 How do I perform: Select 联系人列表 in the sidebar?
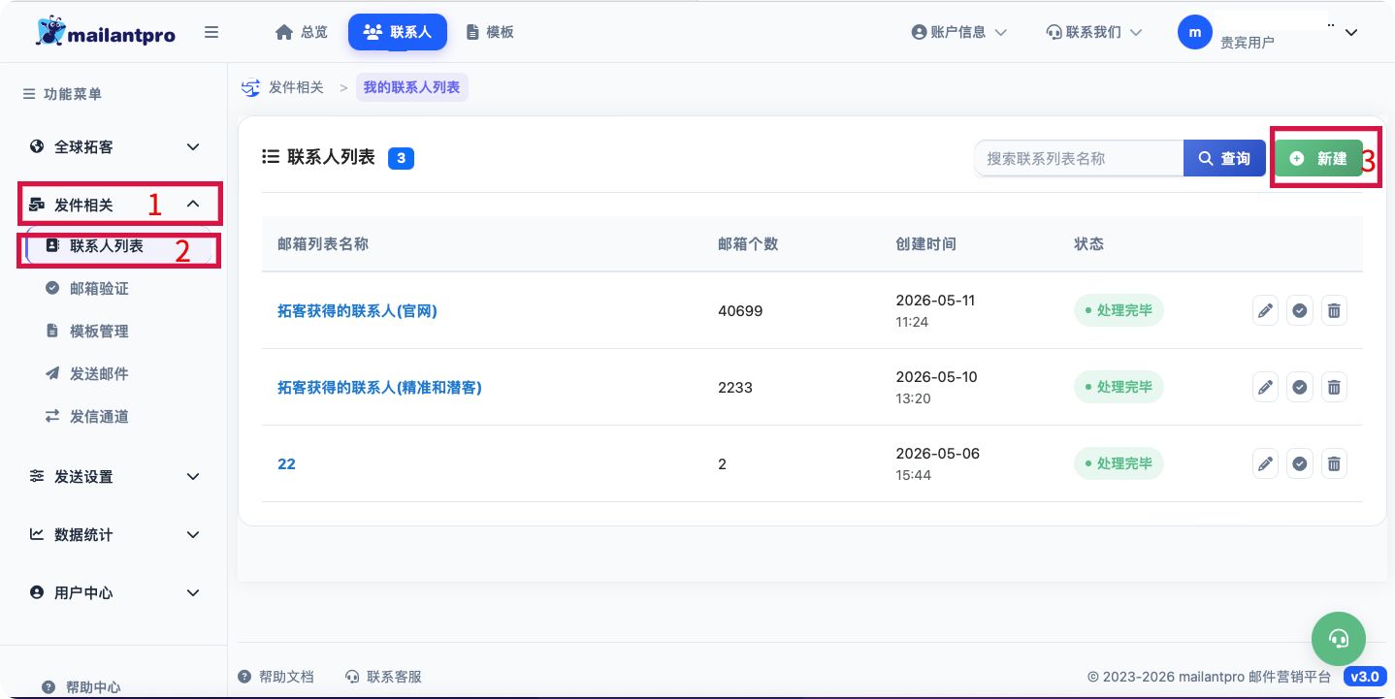pyautogui.click(x=118, y=246)
